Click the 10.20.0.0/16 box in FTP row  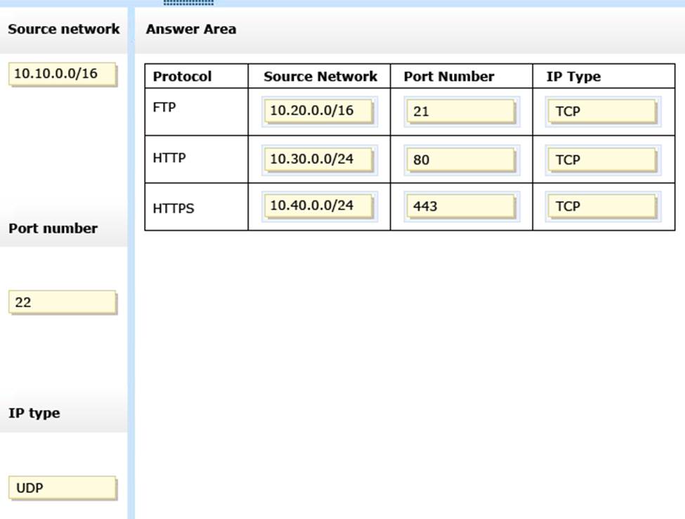coord(319,111)
